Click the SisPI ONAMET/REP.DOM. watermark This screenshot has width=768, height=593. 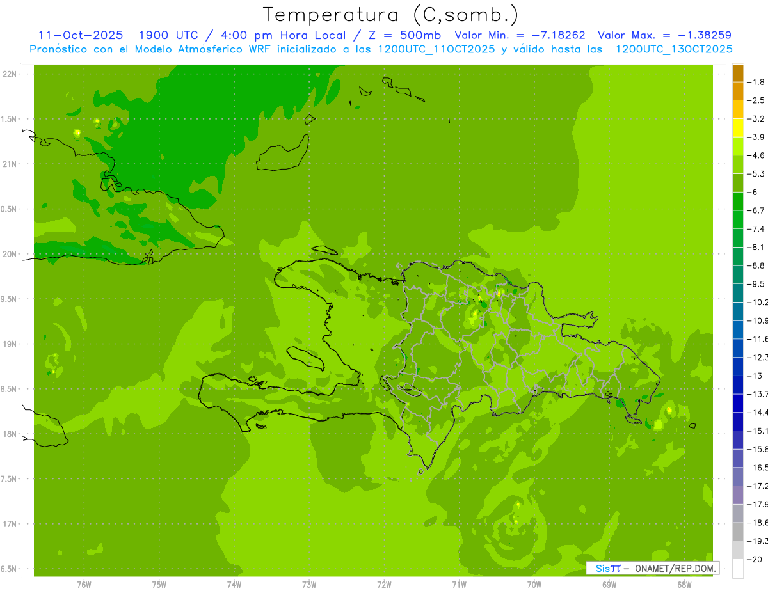pyautogui.click(x=652, y=568)
